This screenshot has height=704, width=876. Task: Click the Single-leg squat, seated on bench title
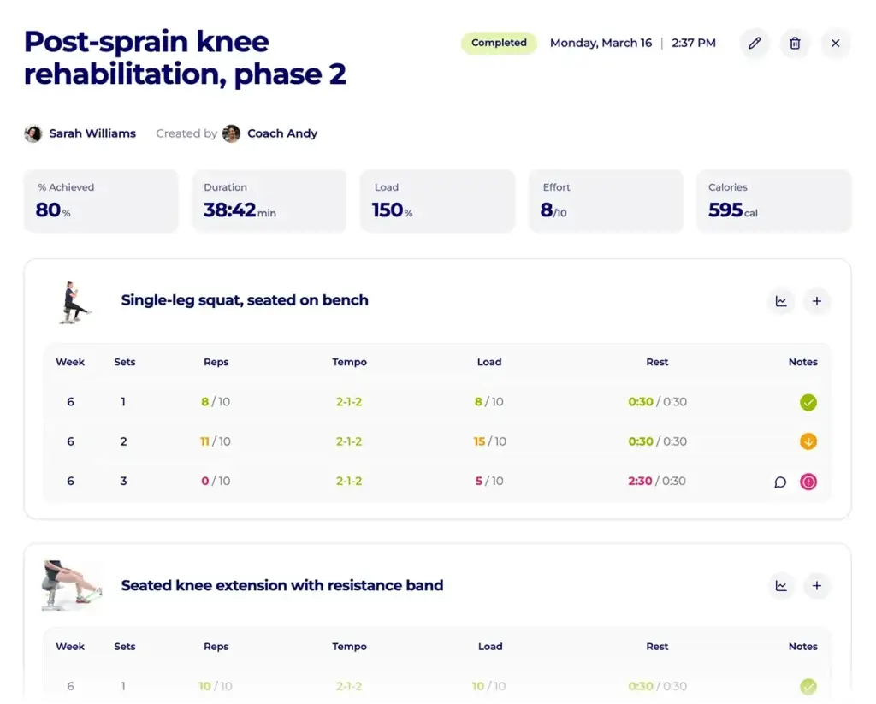[245, 300]
